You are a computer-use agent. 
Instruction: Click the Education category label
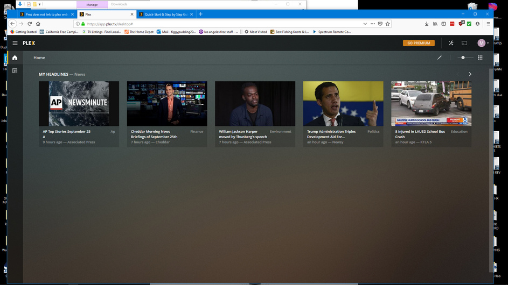click(x=459, y=131)
